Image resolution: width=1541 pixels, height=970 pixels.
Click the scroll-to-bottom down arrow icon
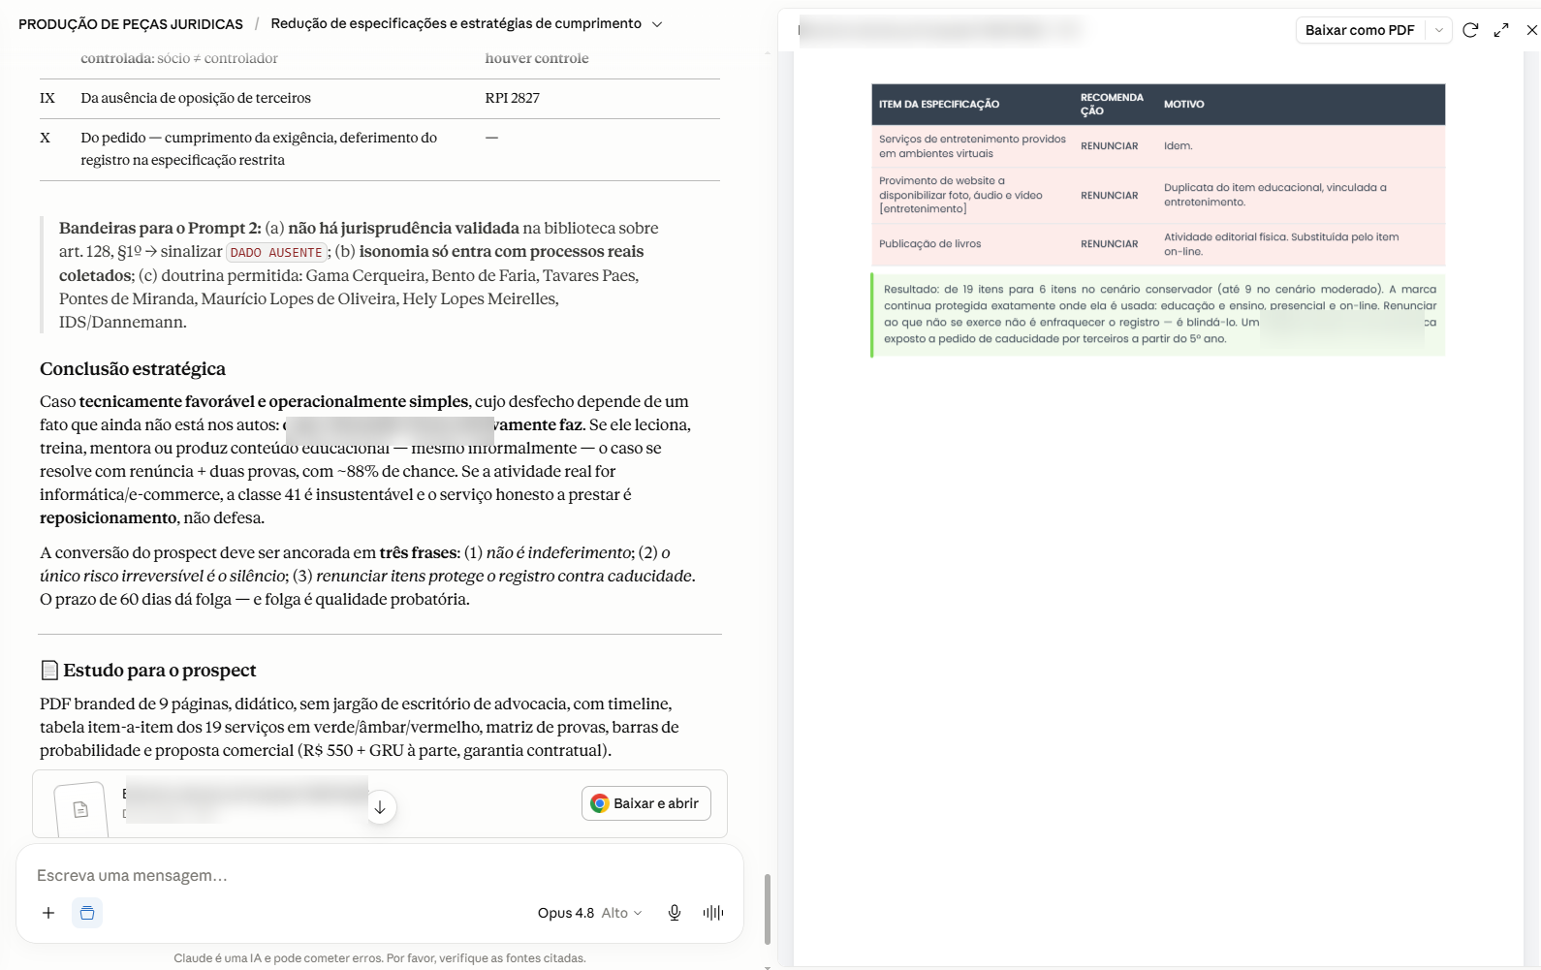pos(380,807)
